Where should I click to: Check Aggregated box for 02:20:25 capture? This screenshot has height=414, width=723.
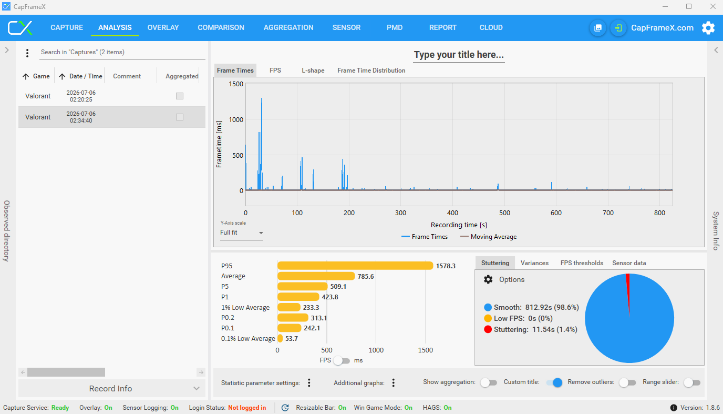point(180,96)
